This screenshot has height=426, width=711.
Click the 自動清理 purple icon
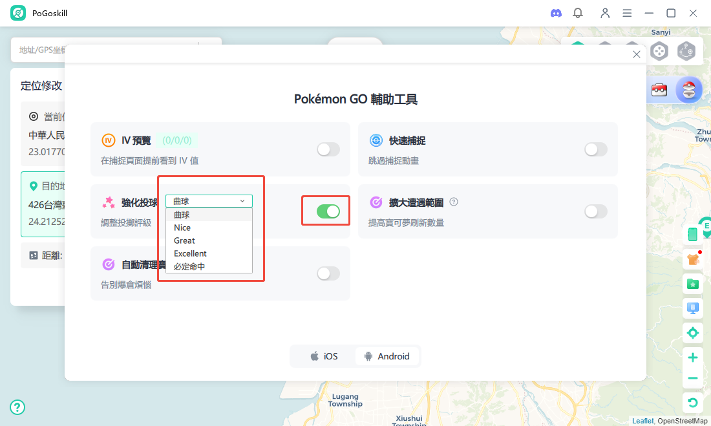coord(109,264)
